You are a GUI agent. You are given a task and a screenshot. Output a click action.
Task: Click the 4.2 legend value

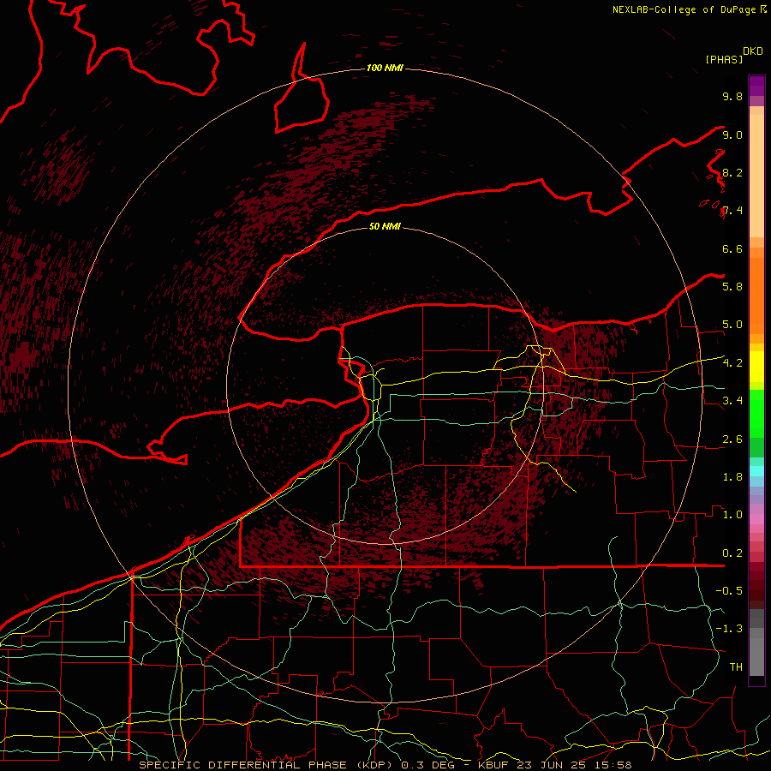click(732, 363)
